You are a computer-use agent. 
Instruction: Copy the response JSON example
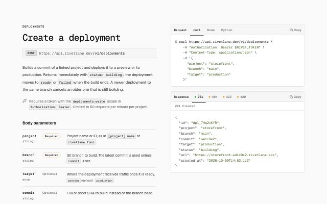[x=295, y=97]
